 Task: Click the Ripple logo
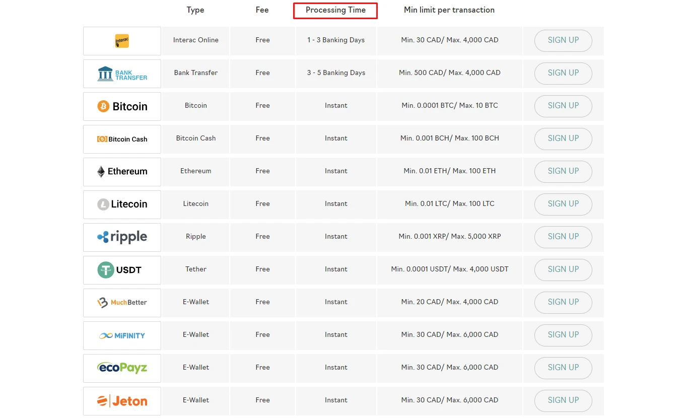click(x=122, y=237)
